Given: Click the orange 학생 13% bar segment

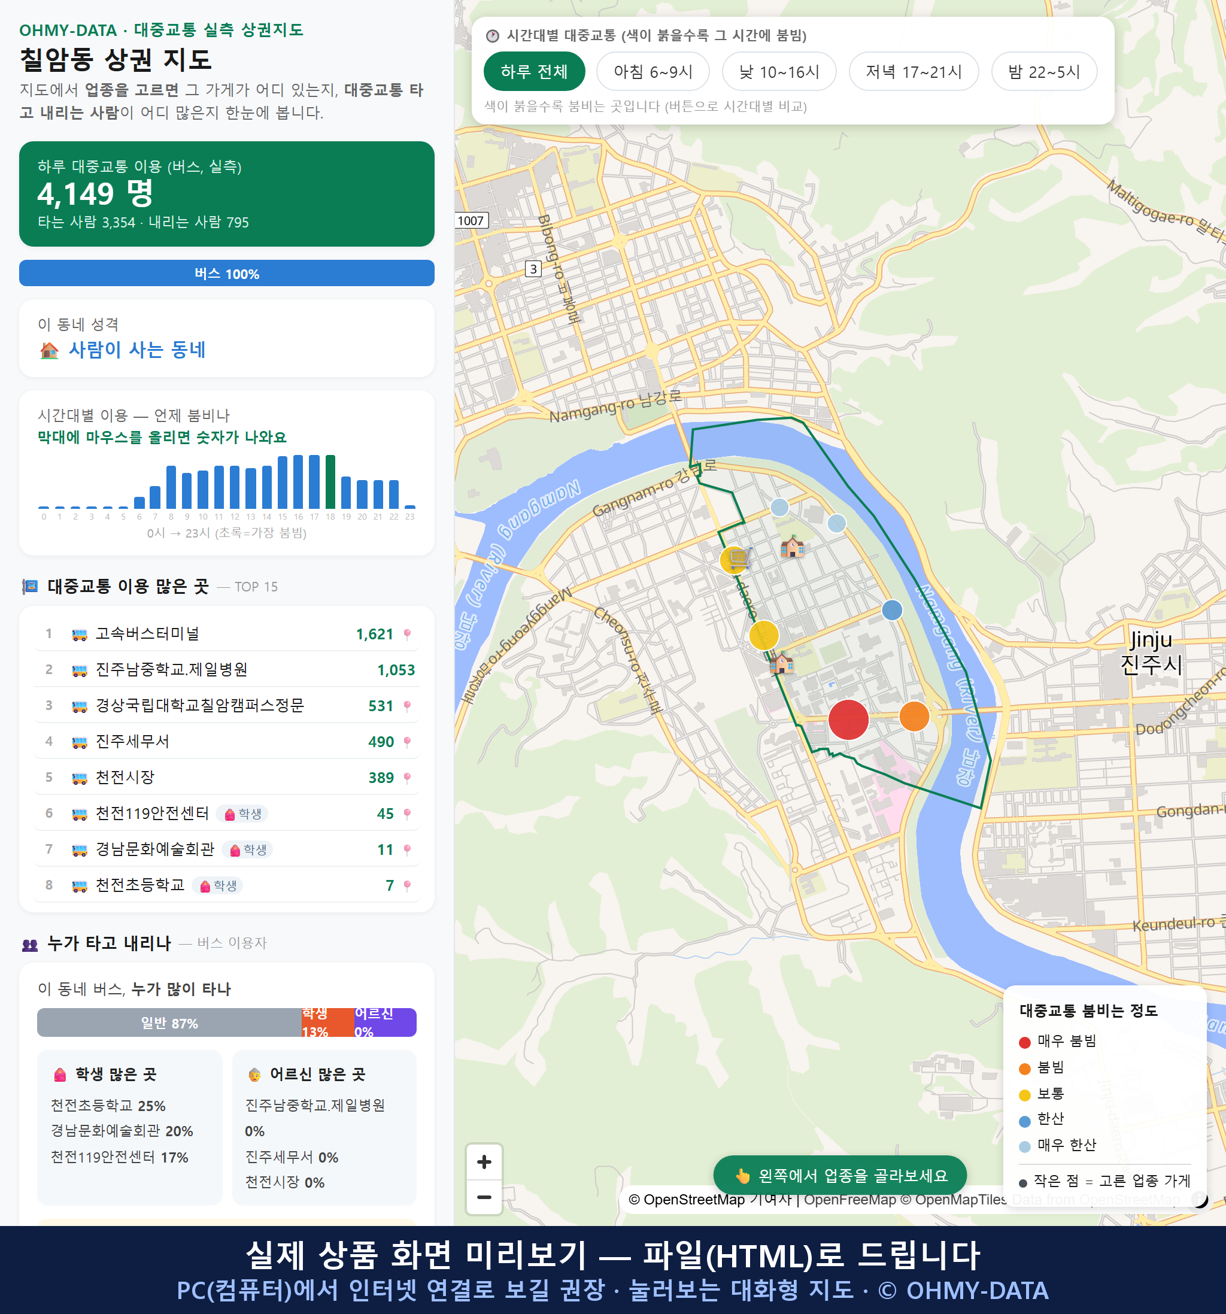Looking at the screenshot, I should tap(328, 1022).
